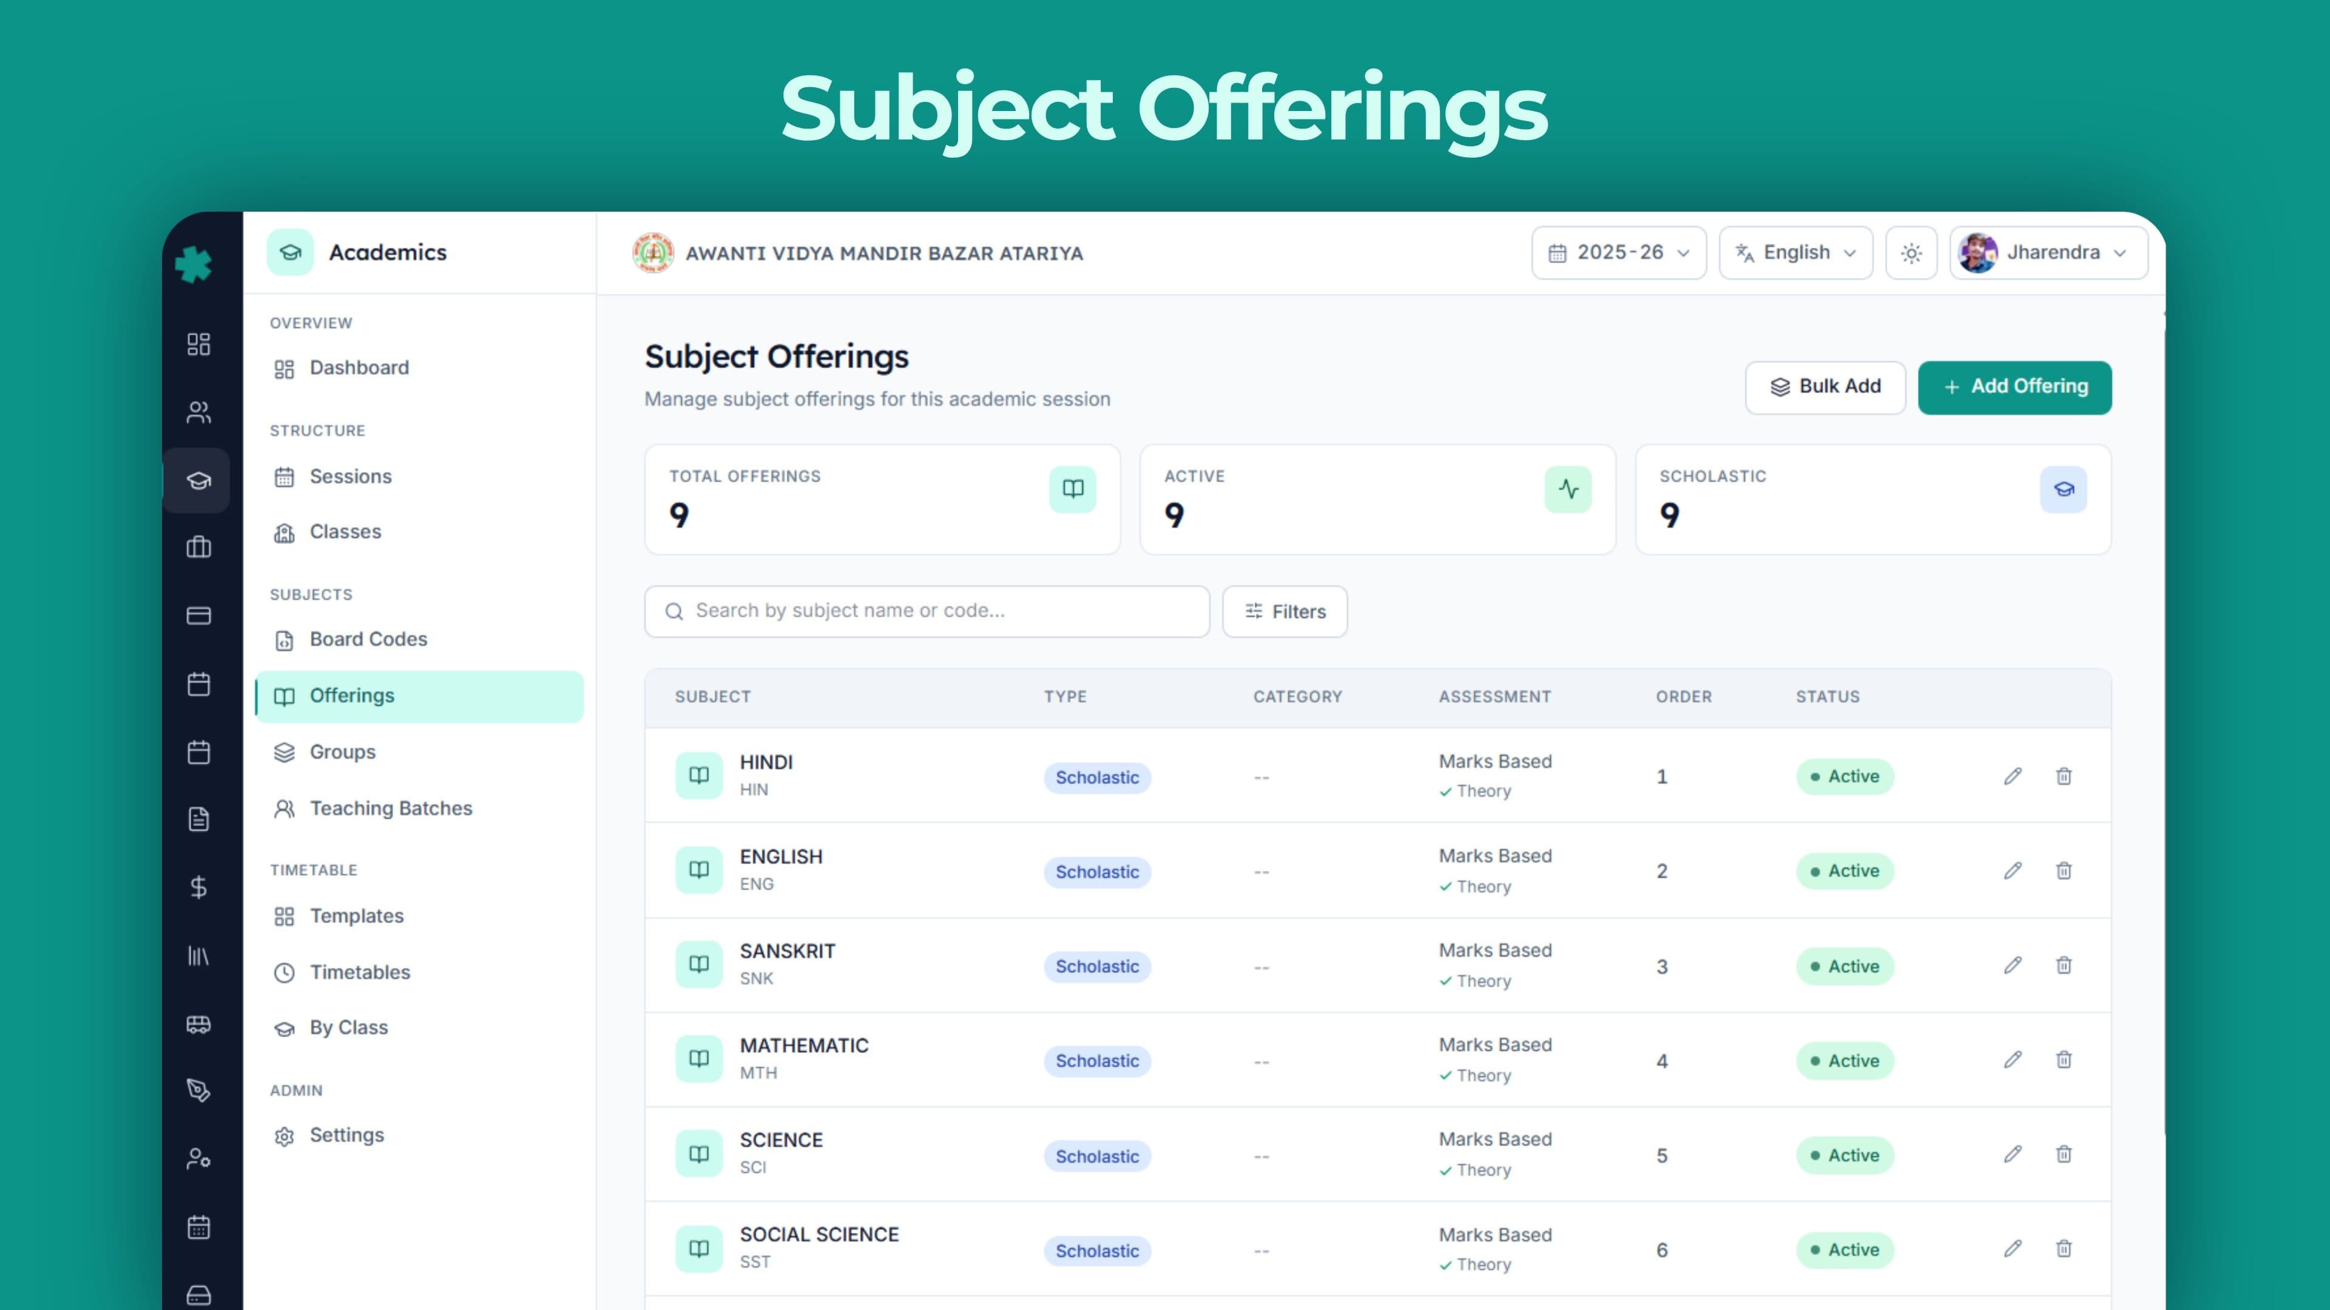Open the Jharendra user menu
The image size is (2330, 1310).
[x=2048, y=253]
